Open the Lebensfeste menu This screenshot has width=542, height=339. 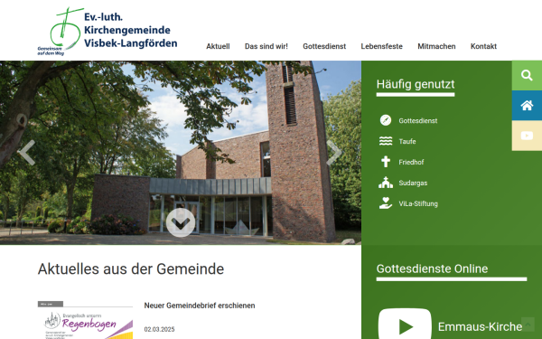coord(381,46)
